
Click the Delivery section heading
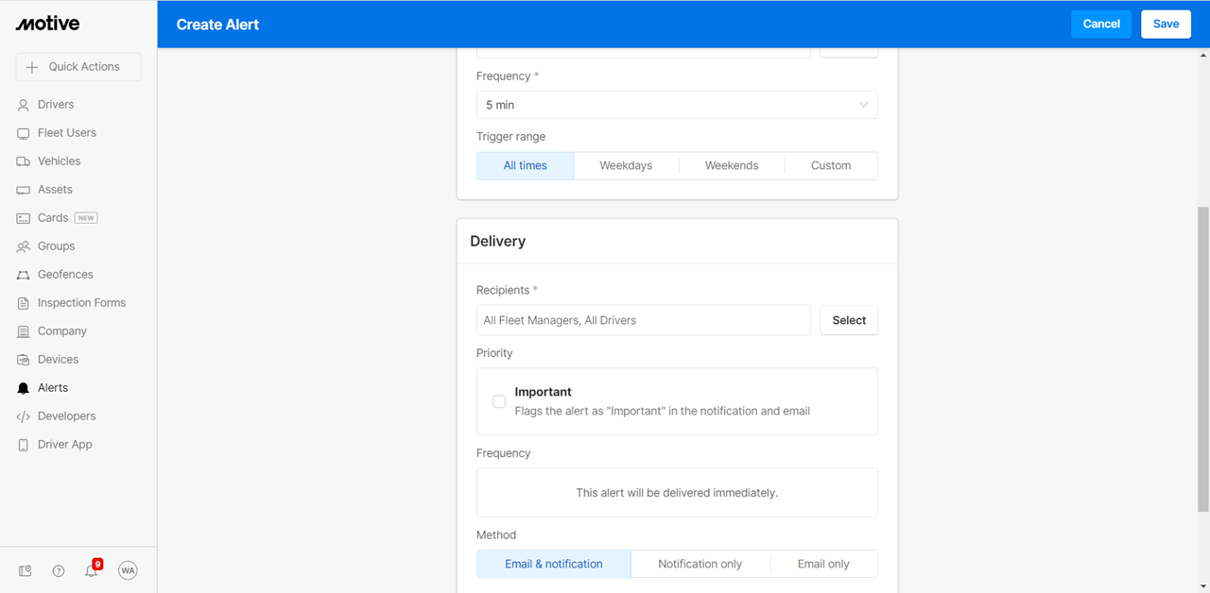(x=497, y=242)
